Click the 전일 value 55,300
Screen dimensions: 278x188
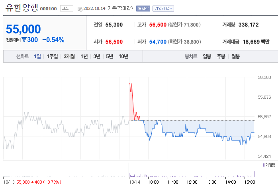click(x=114, y=25)
